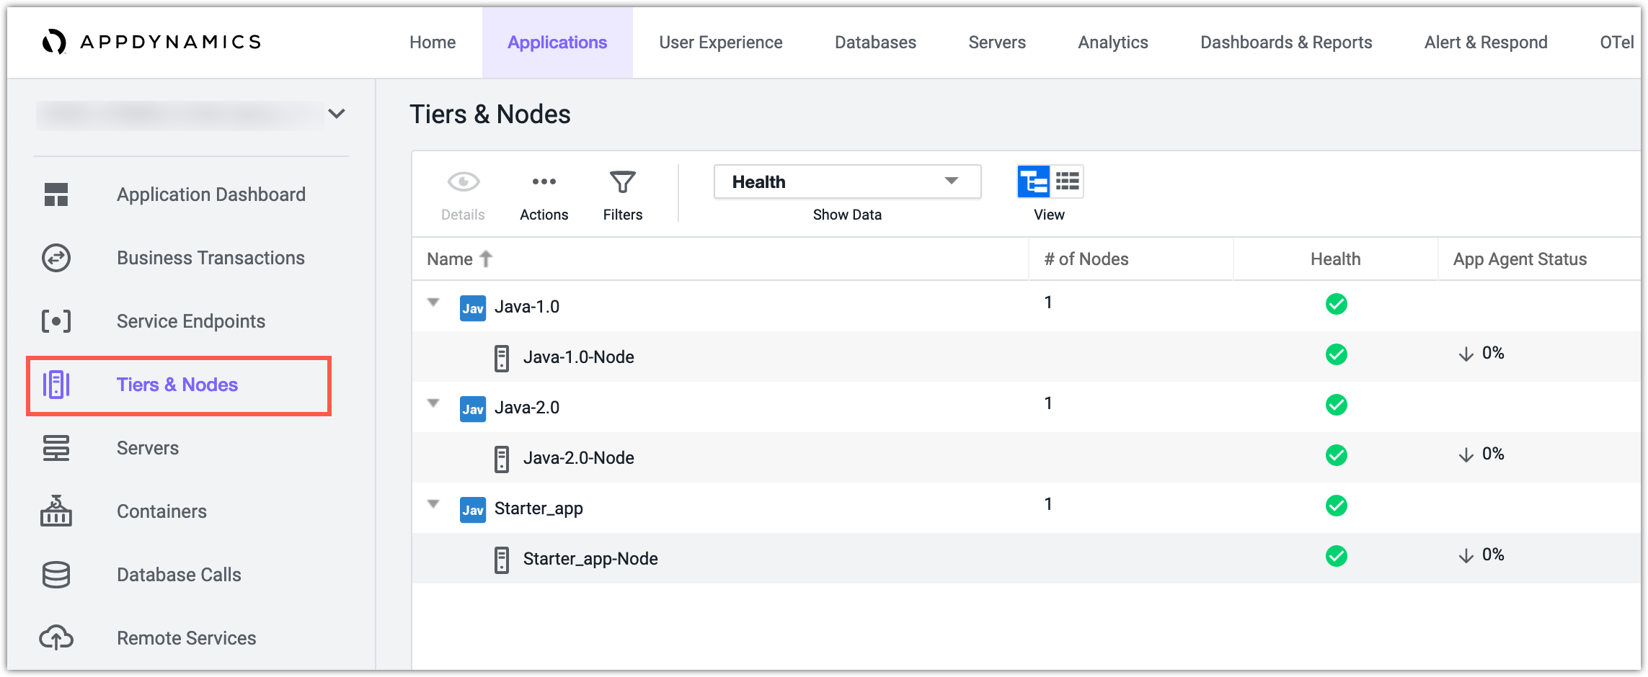Click the Java-1.0 tier name

[527, 307]
